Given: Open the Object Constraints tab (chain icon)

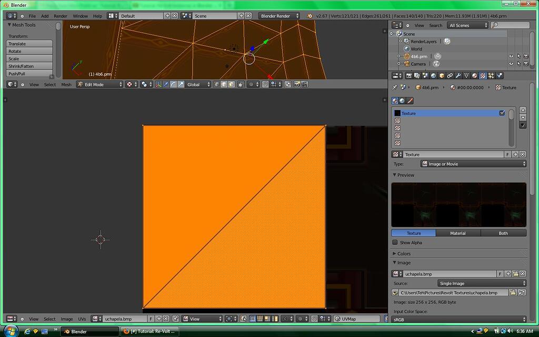Looking at the screenshot, I should pyautogui.click(x=450, y=76).
